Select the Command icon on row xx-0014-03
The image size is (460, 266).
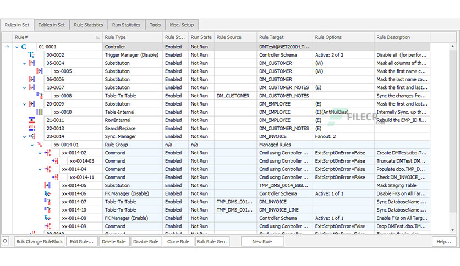pyautogui.click(x=55, y=161)
